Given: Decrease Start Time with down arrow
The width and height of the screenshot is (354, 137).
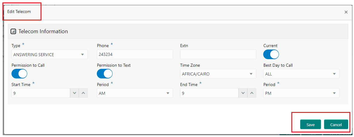Looking at the screenshot, I should (74, 93).
